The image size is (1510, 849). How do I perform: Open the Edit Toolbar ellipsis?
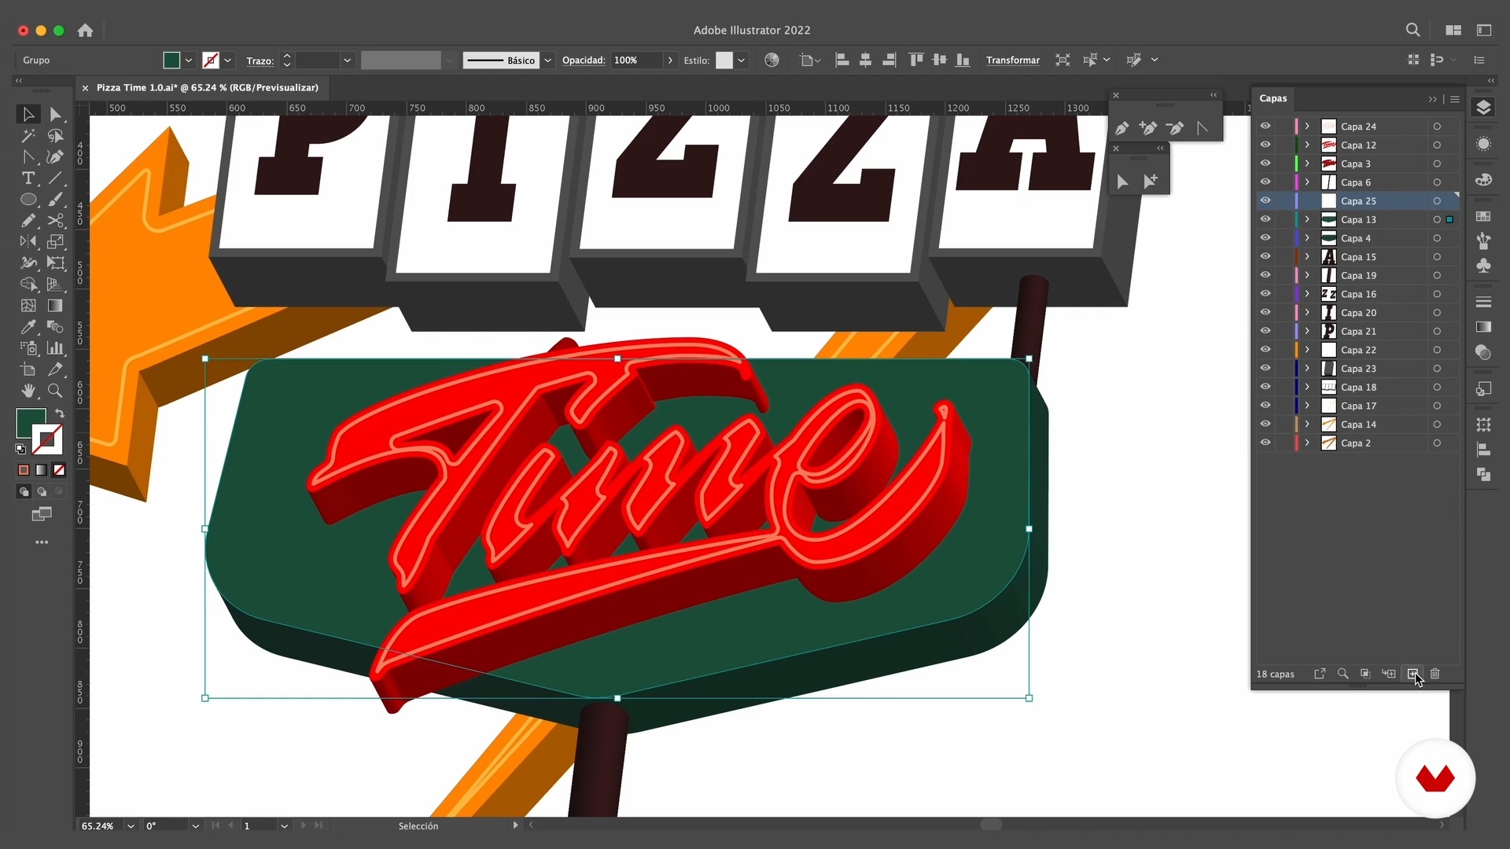click(42, 542)
